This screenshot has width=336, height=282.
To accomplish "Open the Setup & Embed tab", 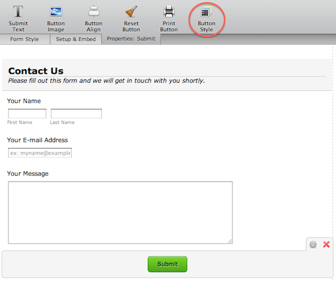I will click(x=76, y=40).
